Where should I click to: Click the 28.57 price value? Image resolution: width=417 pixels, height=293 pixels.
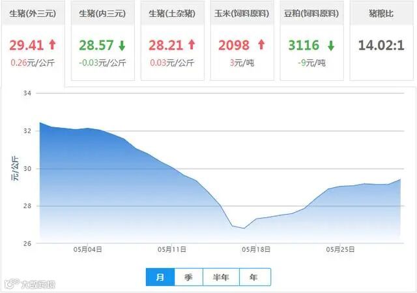[96, 45]
